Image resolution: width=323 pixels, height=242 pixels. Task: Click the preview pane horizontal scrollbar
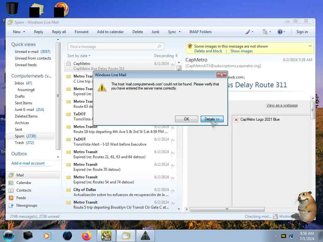click(x=227, y=210)
